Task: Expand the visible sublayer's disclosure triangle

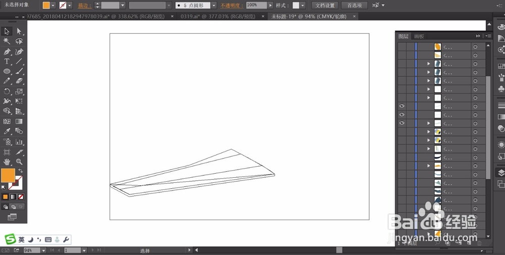Action: click(429, 123)
